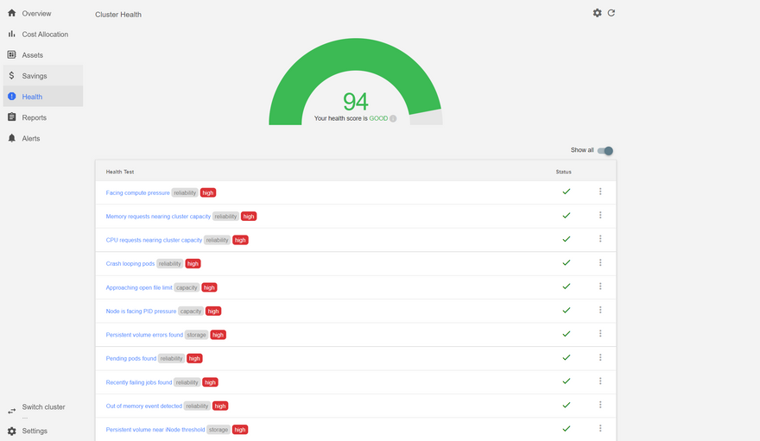The height and width of the screenshot is (441, 760).
Task: Click the Switch cluster arrows icon
Action: pyautogui.click(x=11, y=411)
